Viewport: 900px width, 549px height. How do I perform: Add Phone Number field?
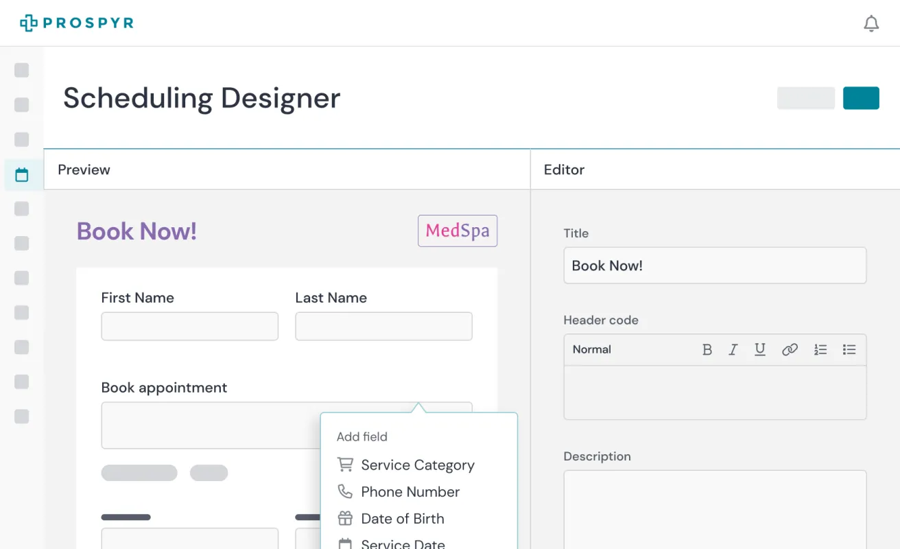tap(399, 492)
